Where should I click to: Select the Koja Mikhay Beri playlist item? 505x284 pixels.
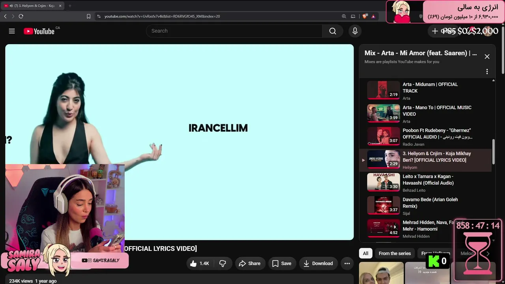(x=426, y=160)
